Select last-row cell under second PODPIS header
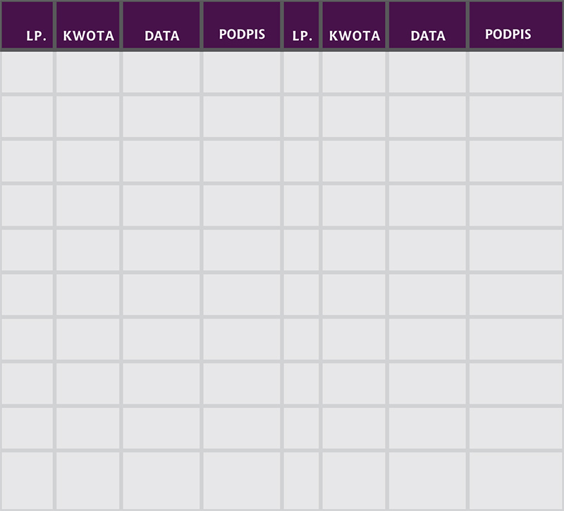Screen dimensions: 564x511 pos(515,479)
